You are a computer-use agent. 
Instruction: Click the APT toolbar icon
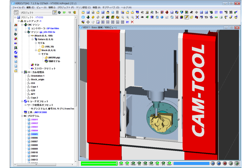(157, 12)
